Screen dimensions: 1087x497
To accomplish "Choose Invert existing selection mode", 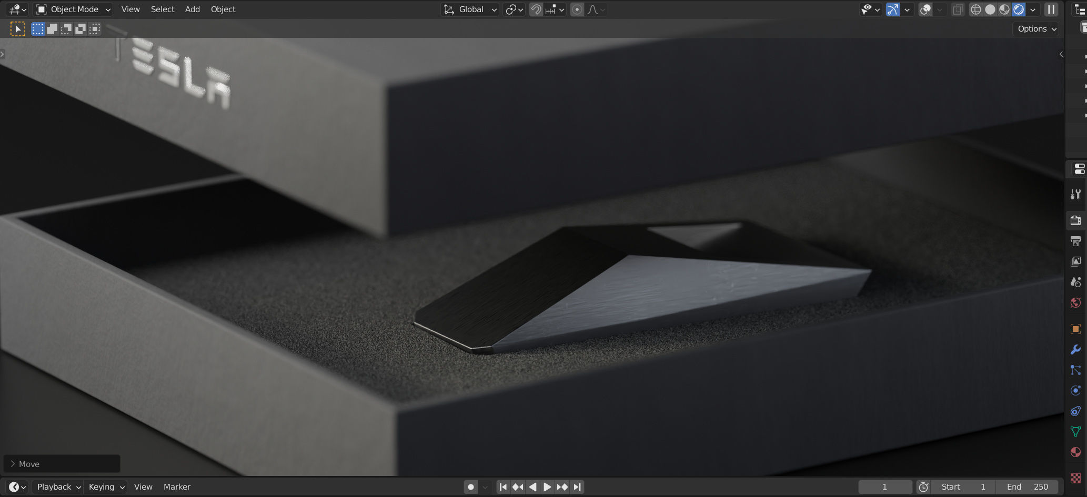I will (80, 29).
